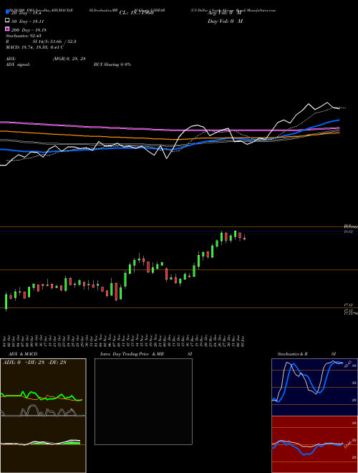The image size is (358, 473).
Task: Click the 'ADX signal:' label
Action: point(18,64)
